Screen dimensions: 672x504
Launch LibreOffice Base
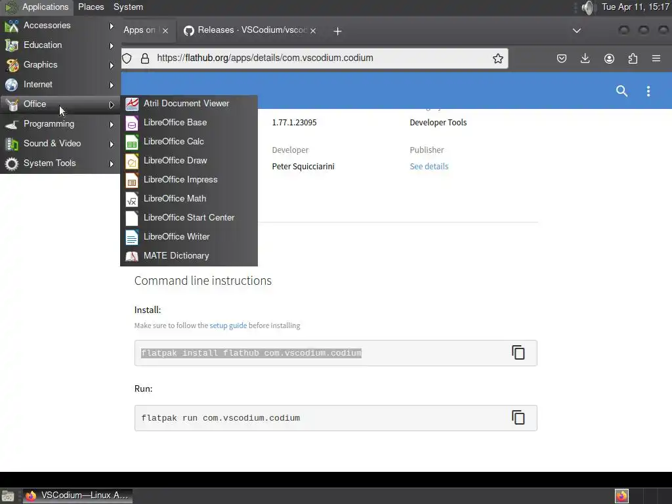[x=189, y=123]
